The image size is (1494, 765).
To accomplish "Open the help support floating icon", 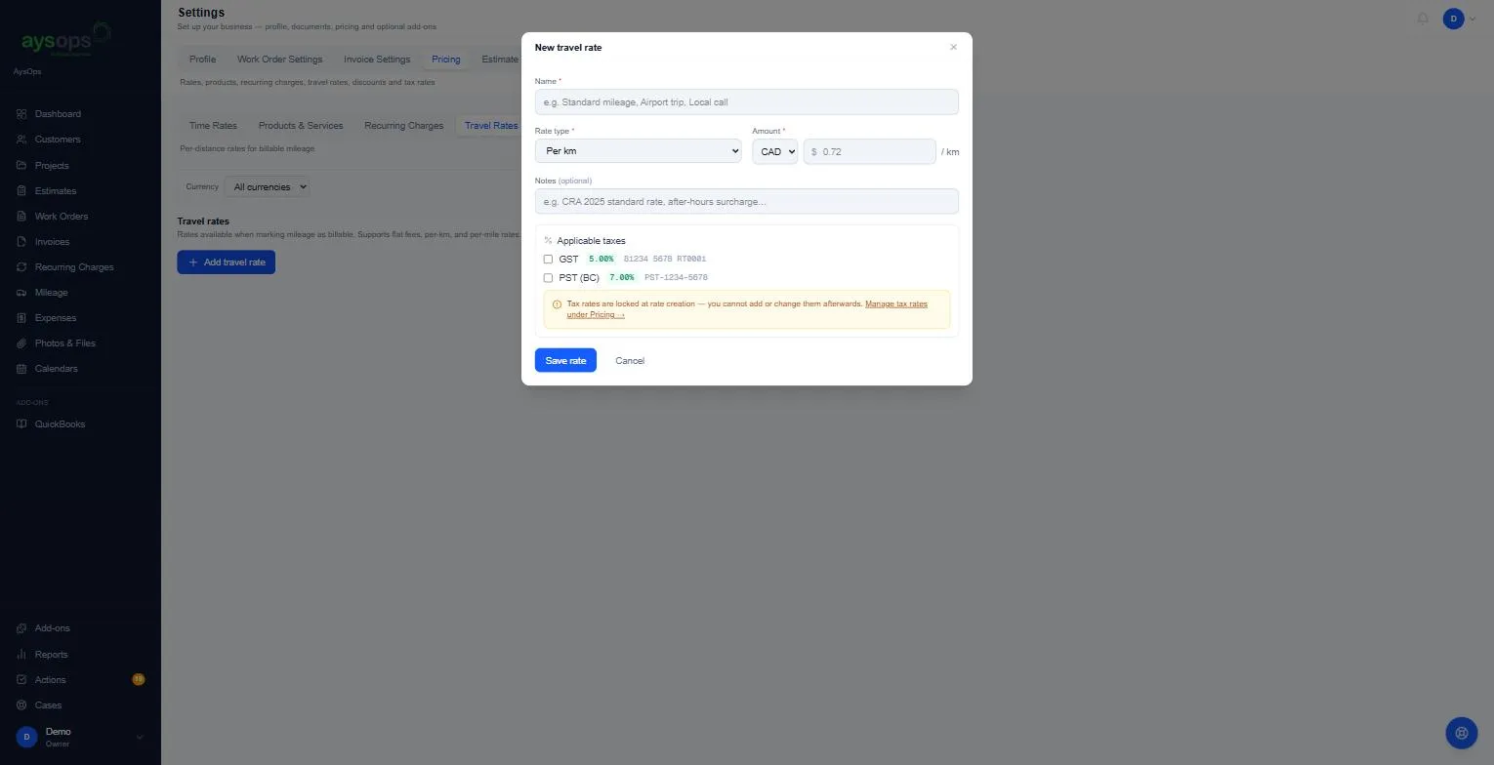I will point(1462,733).
